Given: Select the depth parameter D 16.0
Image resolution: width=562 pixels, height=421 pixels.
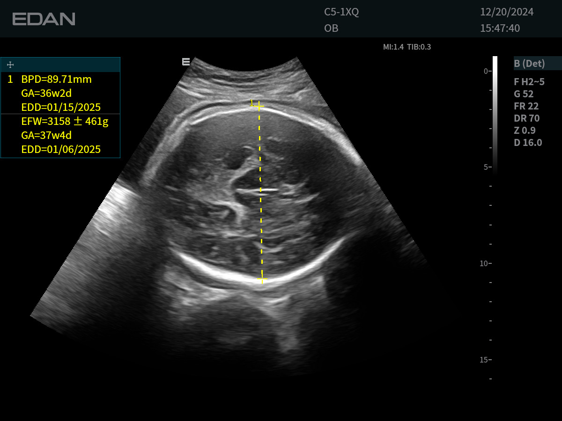Looking at the screenshot, I should pos(528,143).
